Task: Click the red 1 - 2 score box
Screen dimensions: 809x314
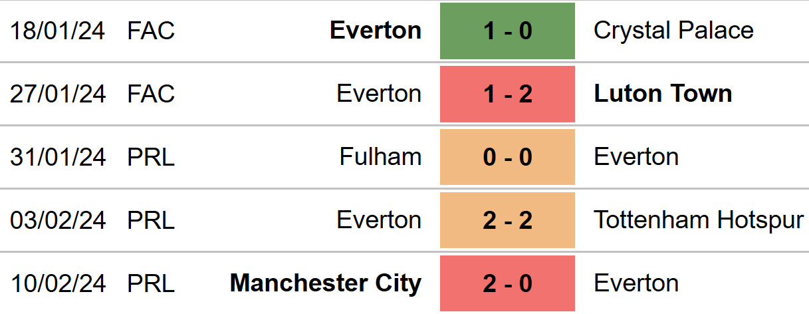Action: click(507, 94)
